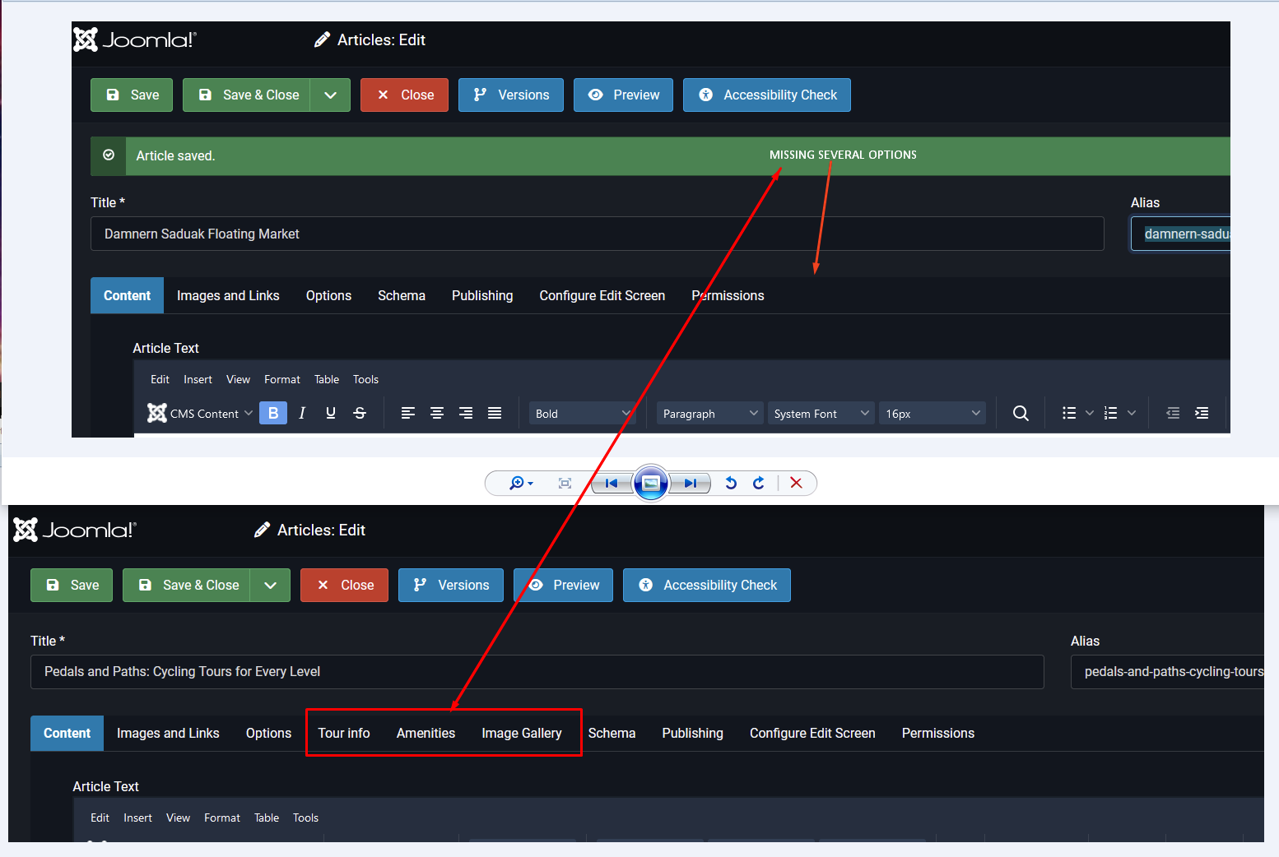The height and width of the screenshot is (857, 1279).
Task: Go to next image in viewer
Action: pos(690,483)
